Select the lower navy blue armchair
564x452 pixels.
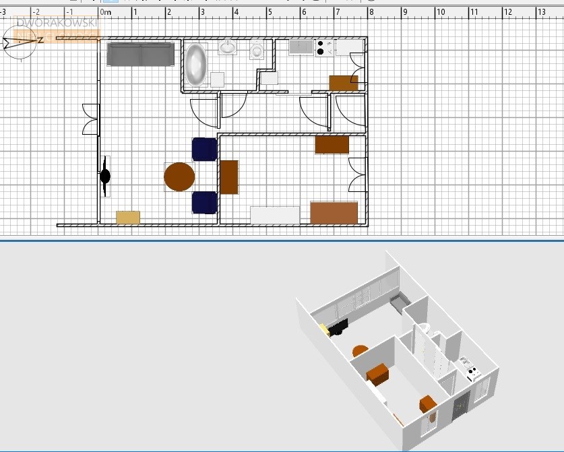point(204,202)
